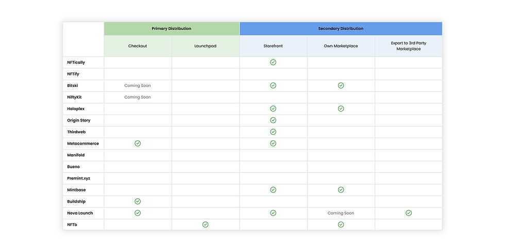Select the Holaplex row label

pyautogui.click(x=76, y=109)
